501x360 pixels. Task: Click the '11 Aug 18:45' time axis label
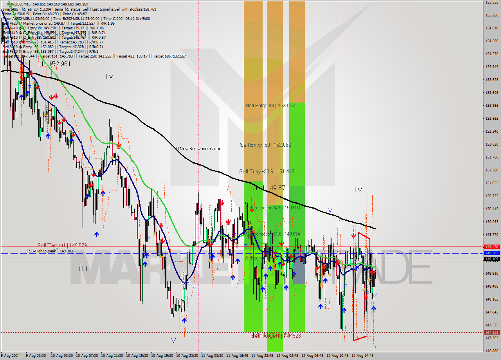pos(237,356)
